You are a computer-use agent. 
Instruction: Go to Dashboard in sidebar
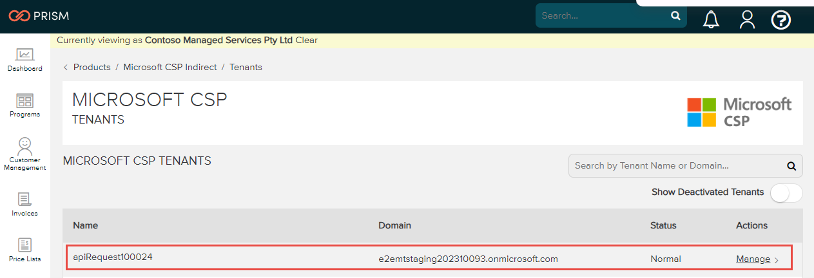pyautogui.click(x=25, y=60)
